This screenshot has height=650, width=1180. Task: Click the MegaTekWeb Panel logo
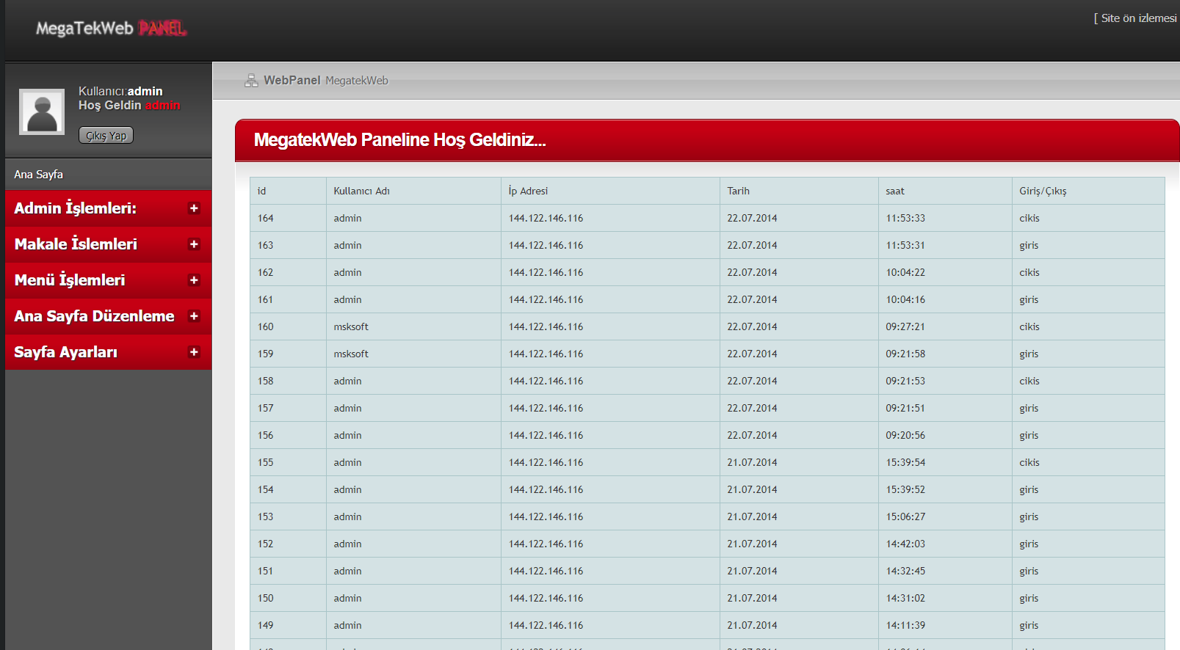111,29
